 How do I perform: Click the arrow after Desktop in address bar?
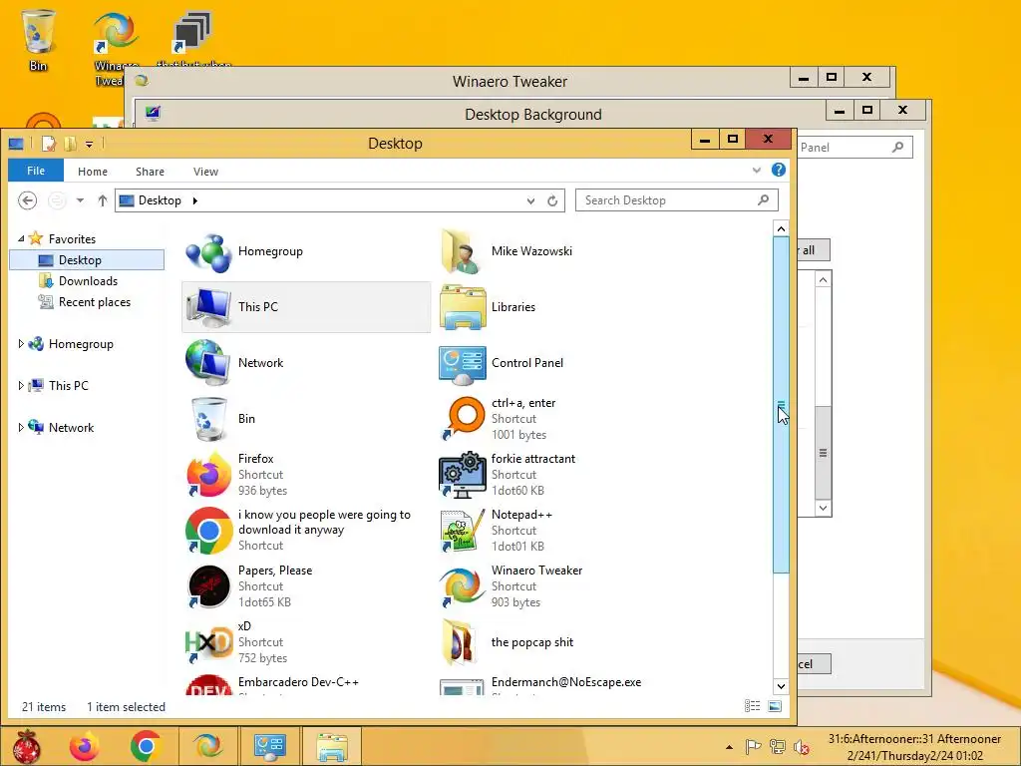coord(194,200)
